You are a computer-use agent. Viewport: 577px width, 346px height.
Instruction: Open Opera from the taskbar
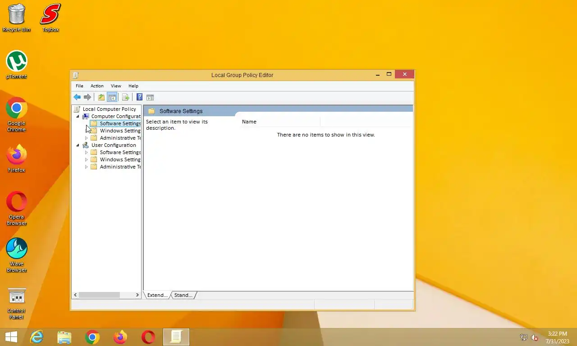coord(148,337)
